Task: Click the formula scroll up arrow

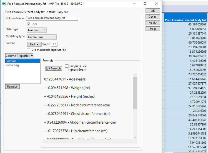Action: click(135, 75)
